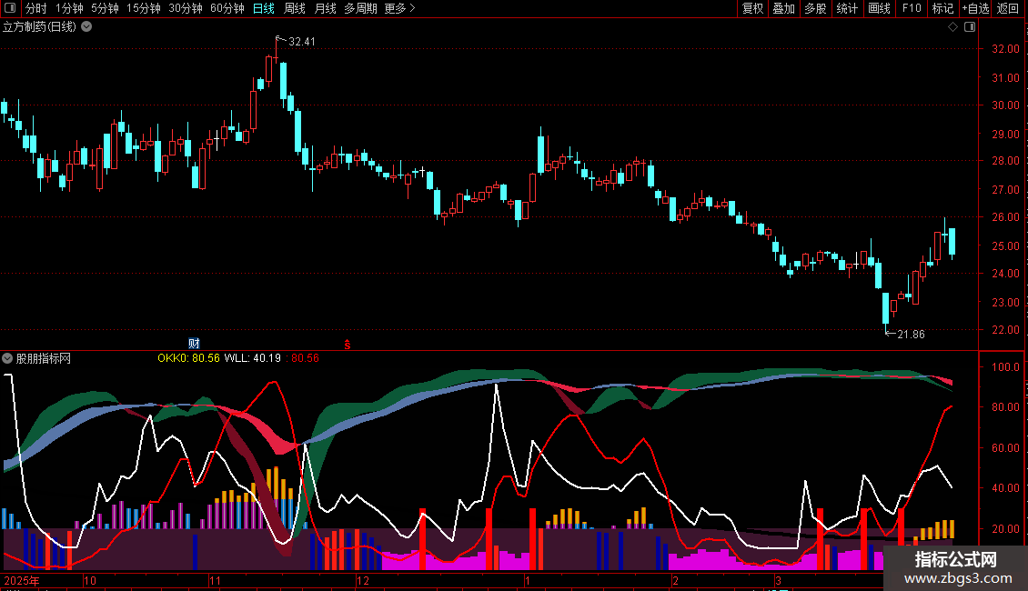This screenshot has width=1028, height=591.
Task: Select the 30分钟 period tab
Action: pos(185,8)
